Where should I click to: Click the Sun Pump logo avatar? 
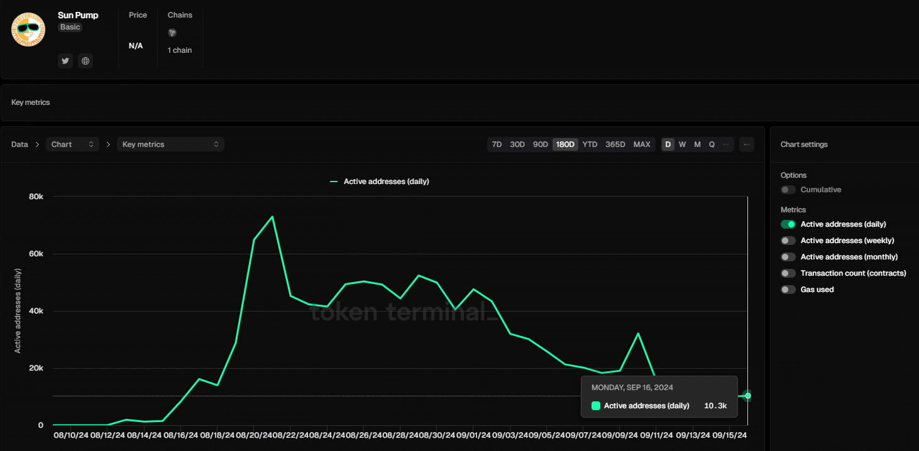coord(28,29)
